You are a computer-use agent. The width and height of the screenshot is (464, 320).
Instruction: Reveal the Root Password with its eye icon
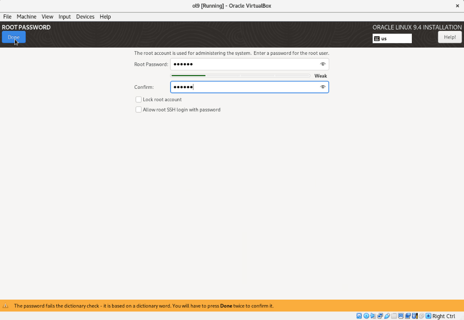(x=322, y=64)
